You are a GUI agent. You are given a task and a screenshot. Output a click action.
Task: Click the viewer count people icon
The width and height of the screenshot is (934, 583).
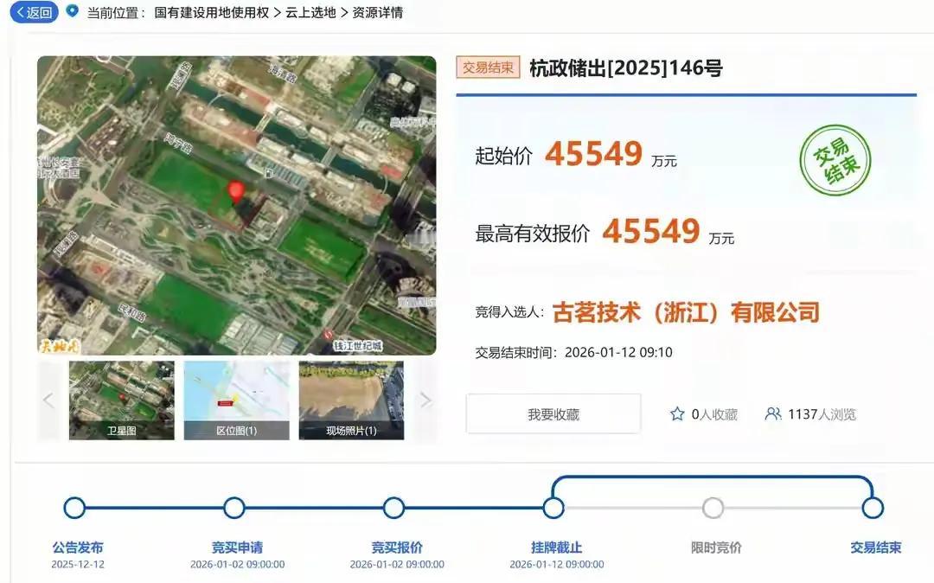click(772, 414)
